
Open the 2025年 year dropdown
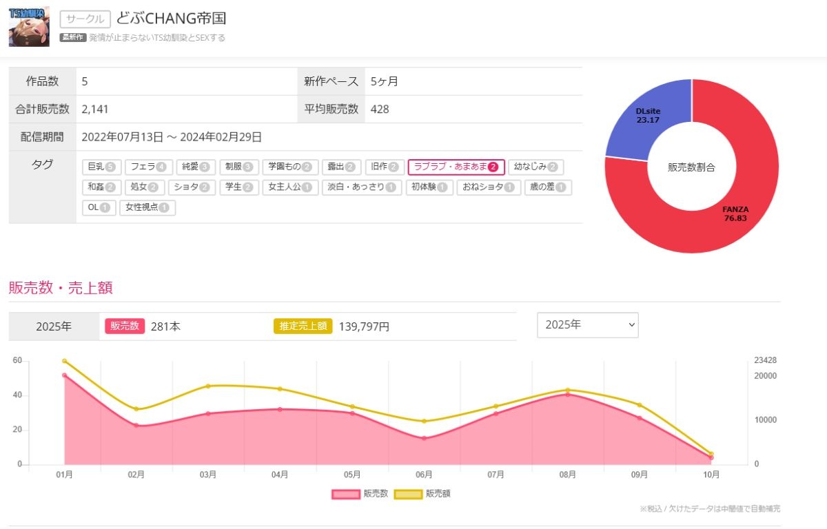[587, 325]
